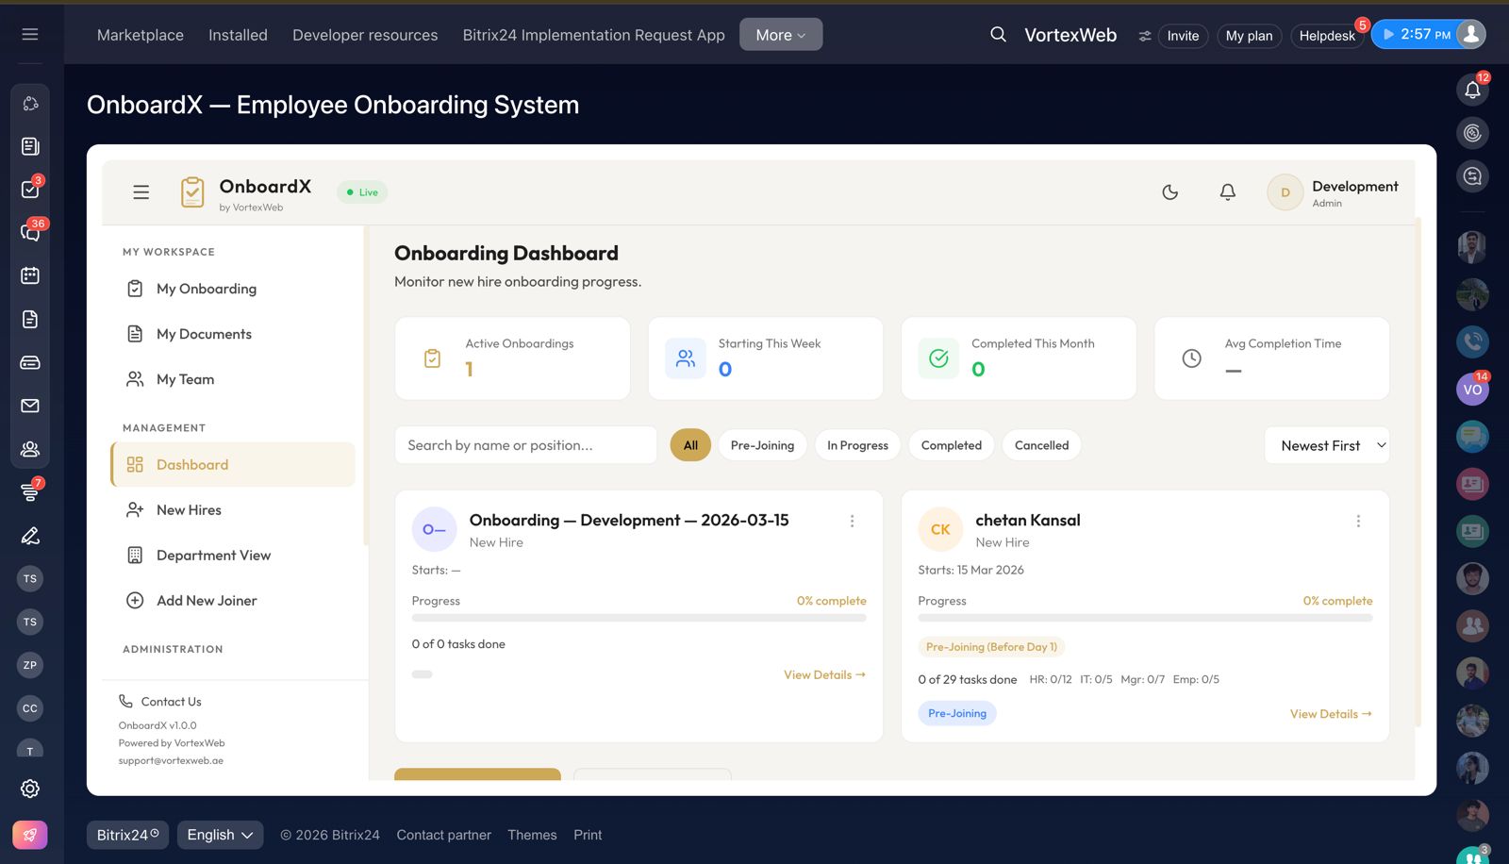Filter onboardings by In Progress
This screenshot has width=1509, height=864.
click(857, 445)
